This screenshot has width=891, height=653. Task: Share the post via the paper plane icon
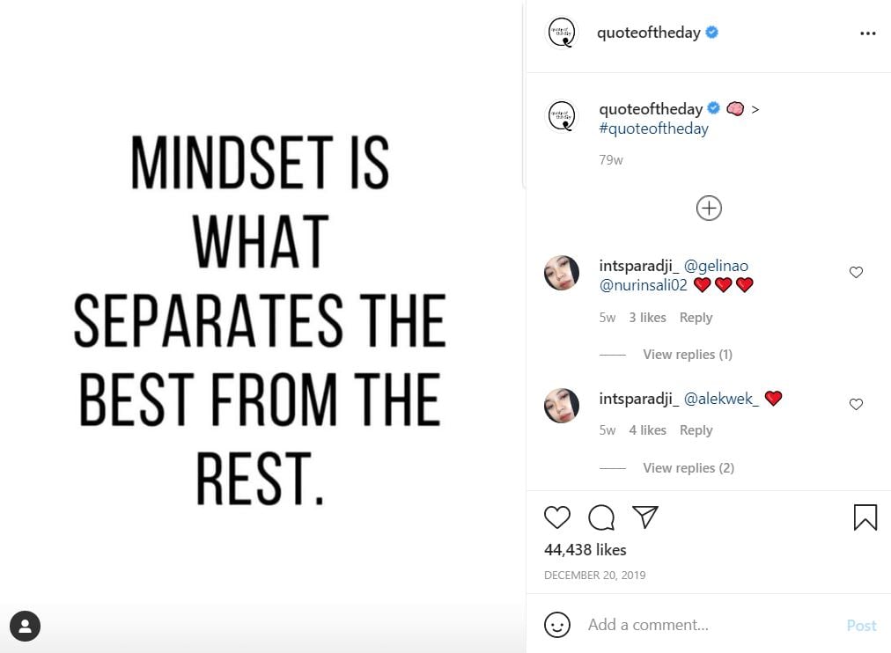point(645,517)
